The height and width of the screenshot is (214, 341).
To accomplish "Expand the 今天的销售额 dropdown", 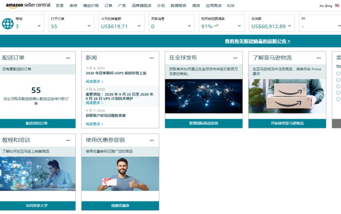I will (x=139, y=26).
